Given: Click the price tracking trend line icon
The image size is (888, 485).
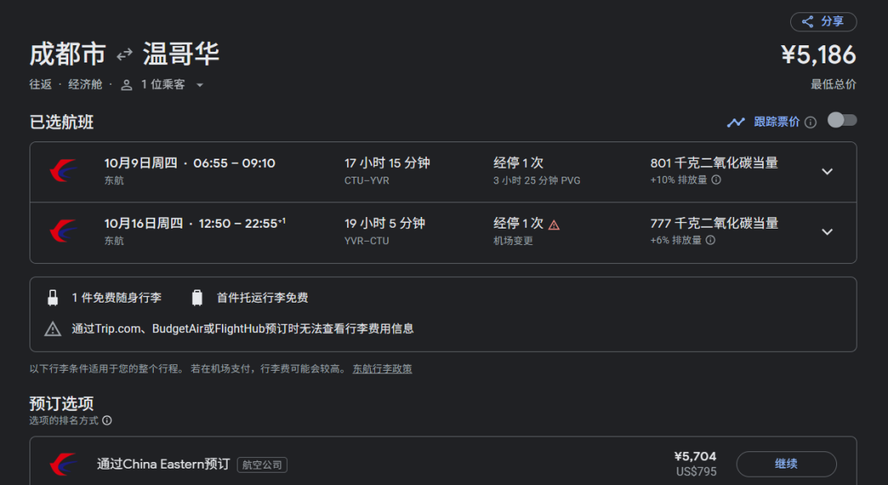Looking at the screenshot, I should click(736, 122).
